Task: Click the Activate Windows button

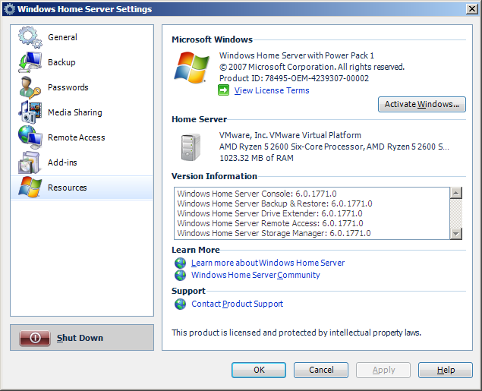Action: [422, 104]
